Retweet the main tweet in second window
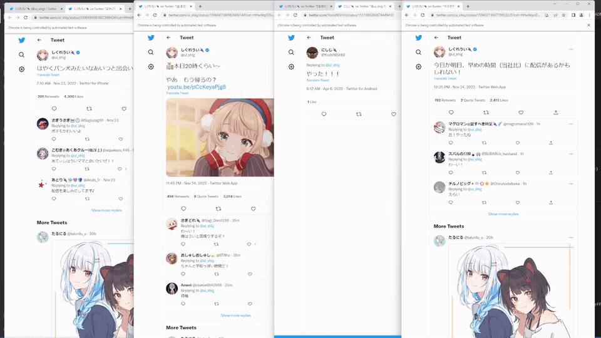This screenshot has width=601, height=338. [218, 209]
